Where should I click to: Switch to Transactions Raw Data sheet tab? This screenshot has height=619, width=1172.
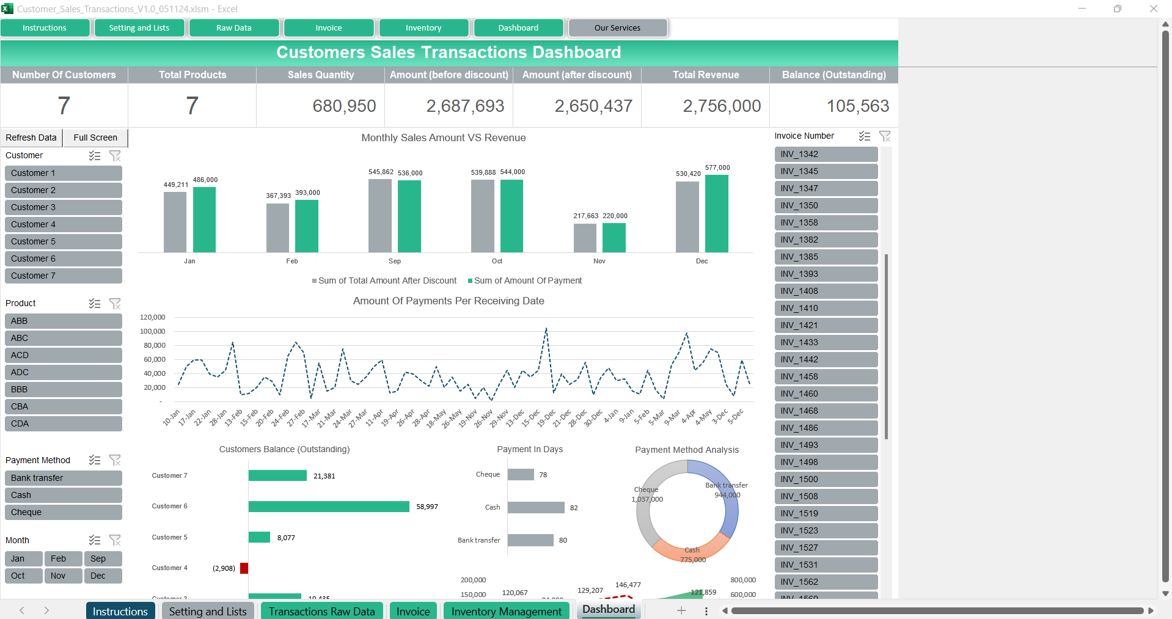[321, 611]
